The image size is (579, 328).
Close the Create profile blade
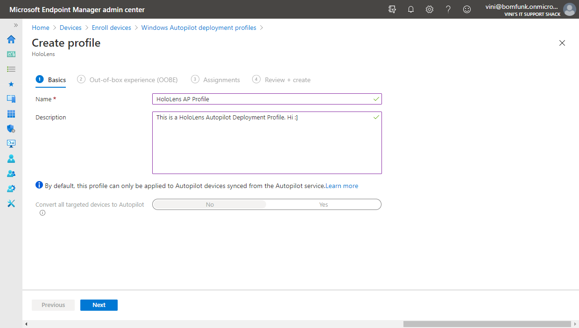562,43
